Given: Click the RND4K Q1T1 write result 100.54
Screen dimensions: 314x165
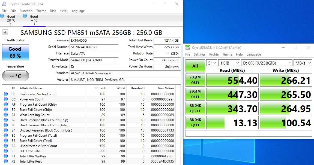Looking at the screenshot, I should 286,123.
